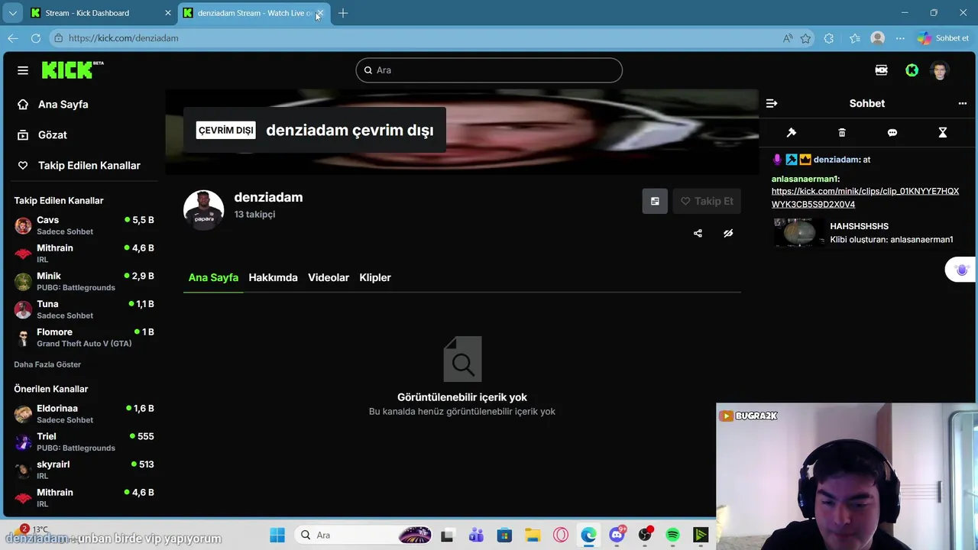Open the tab search dropdown arrow
The image size is (978, 550).
click(13, 13)
